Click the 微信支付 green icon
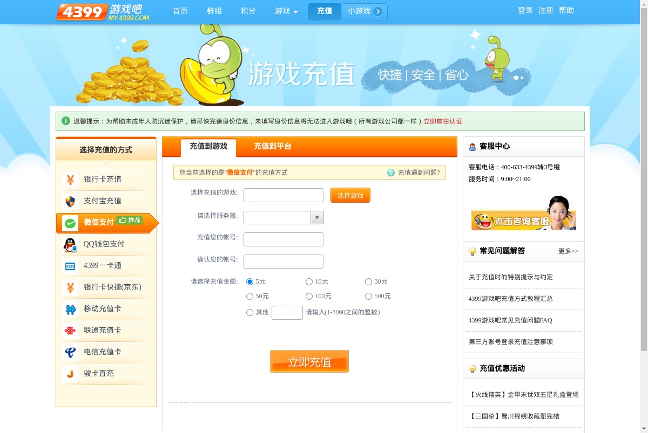This screenshot has height=433, width=648. coord(70,223)
